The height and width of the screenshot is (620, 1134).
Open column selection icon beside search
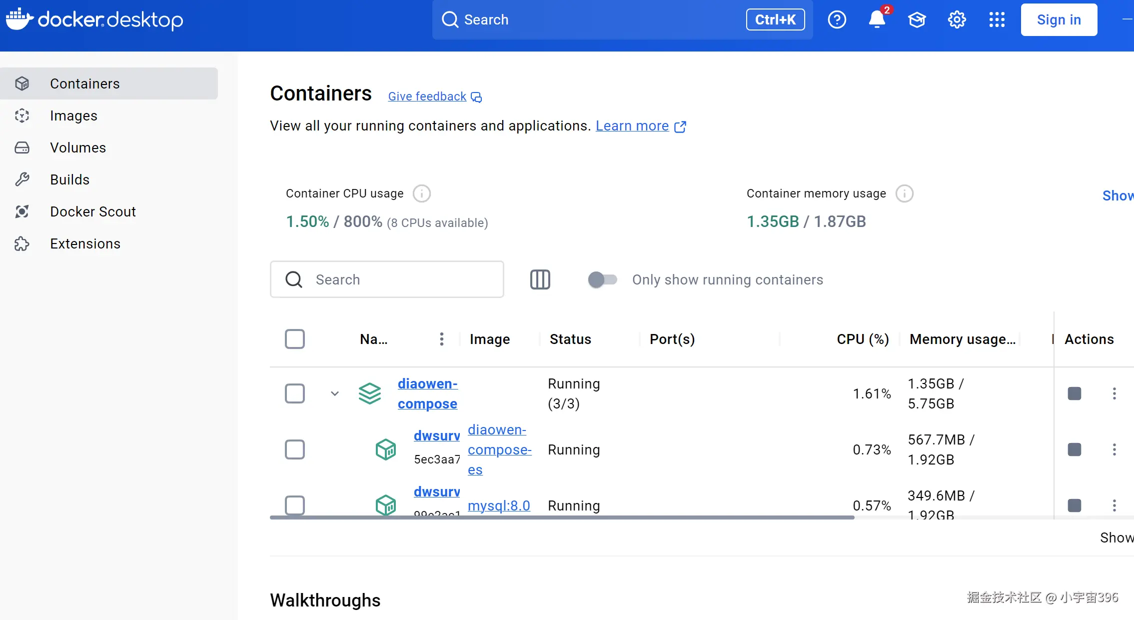pyautogui.click(x=540, y=279)
